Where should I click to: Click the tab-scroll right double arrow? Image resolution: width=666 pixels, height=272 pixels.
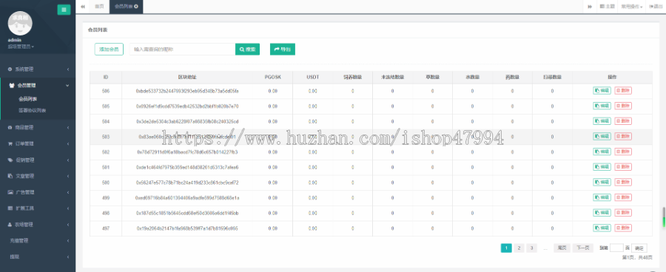[590, 7]
